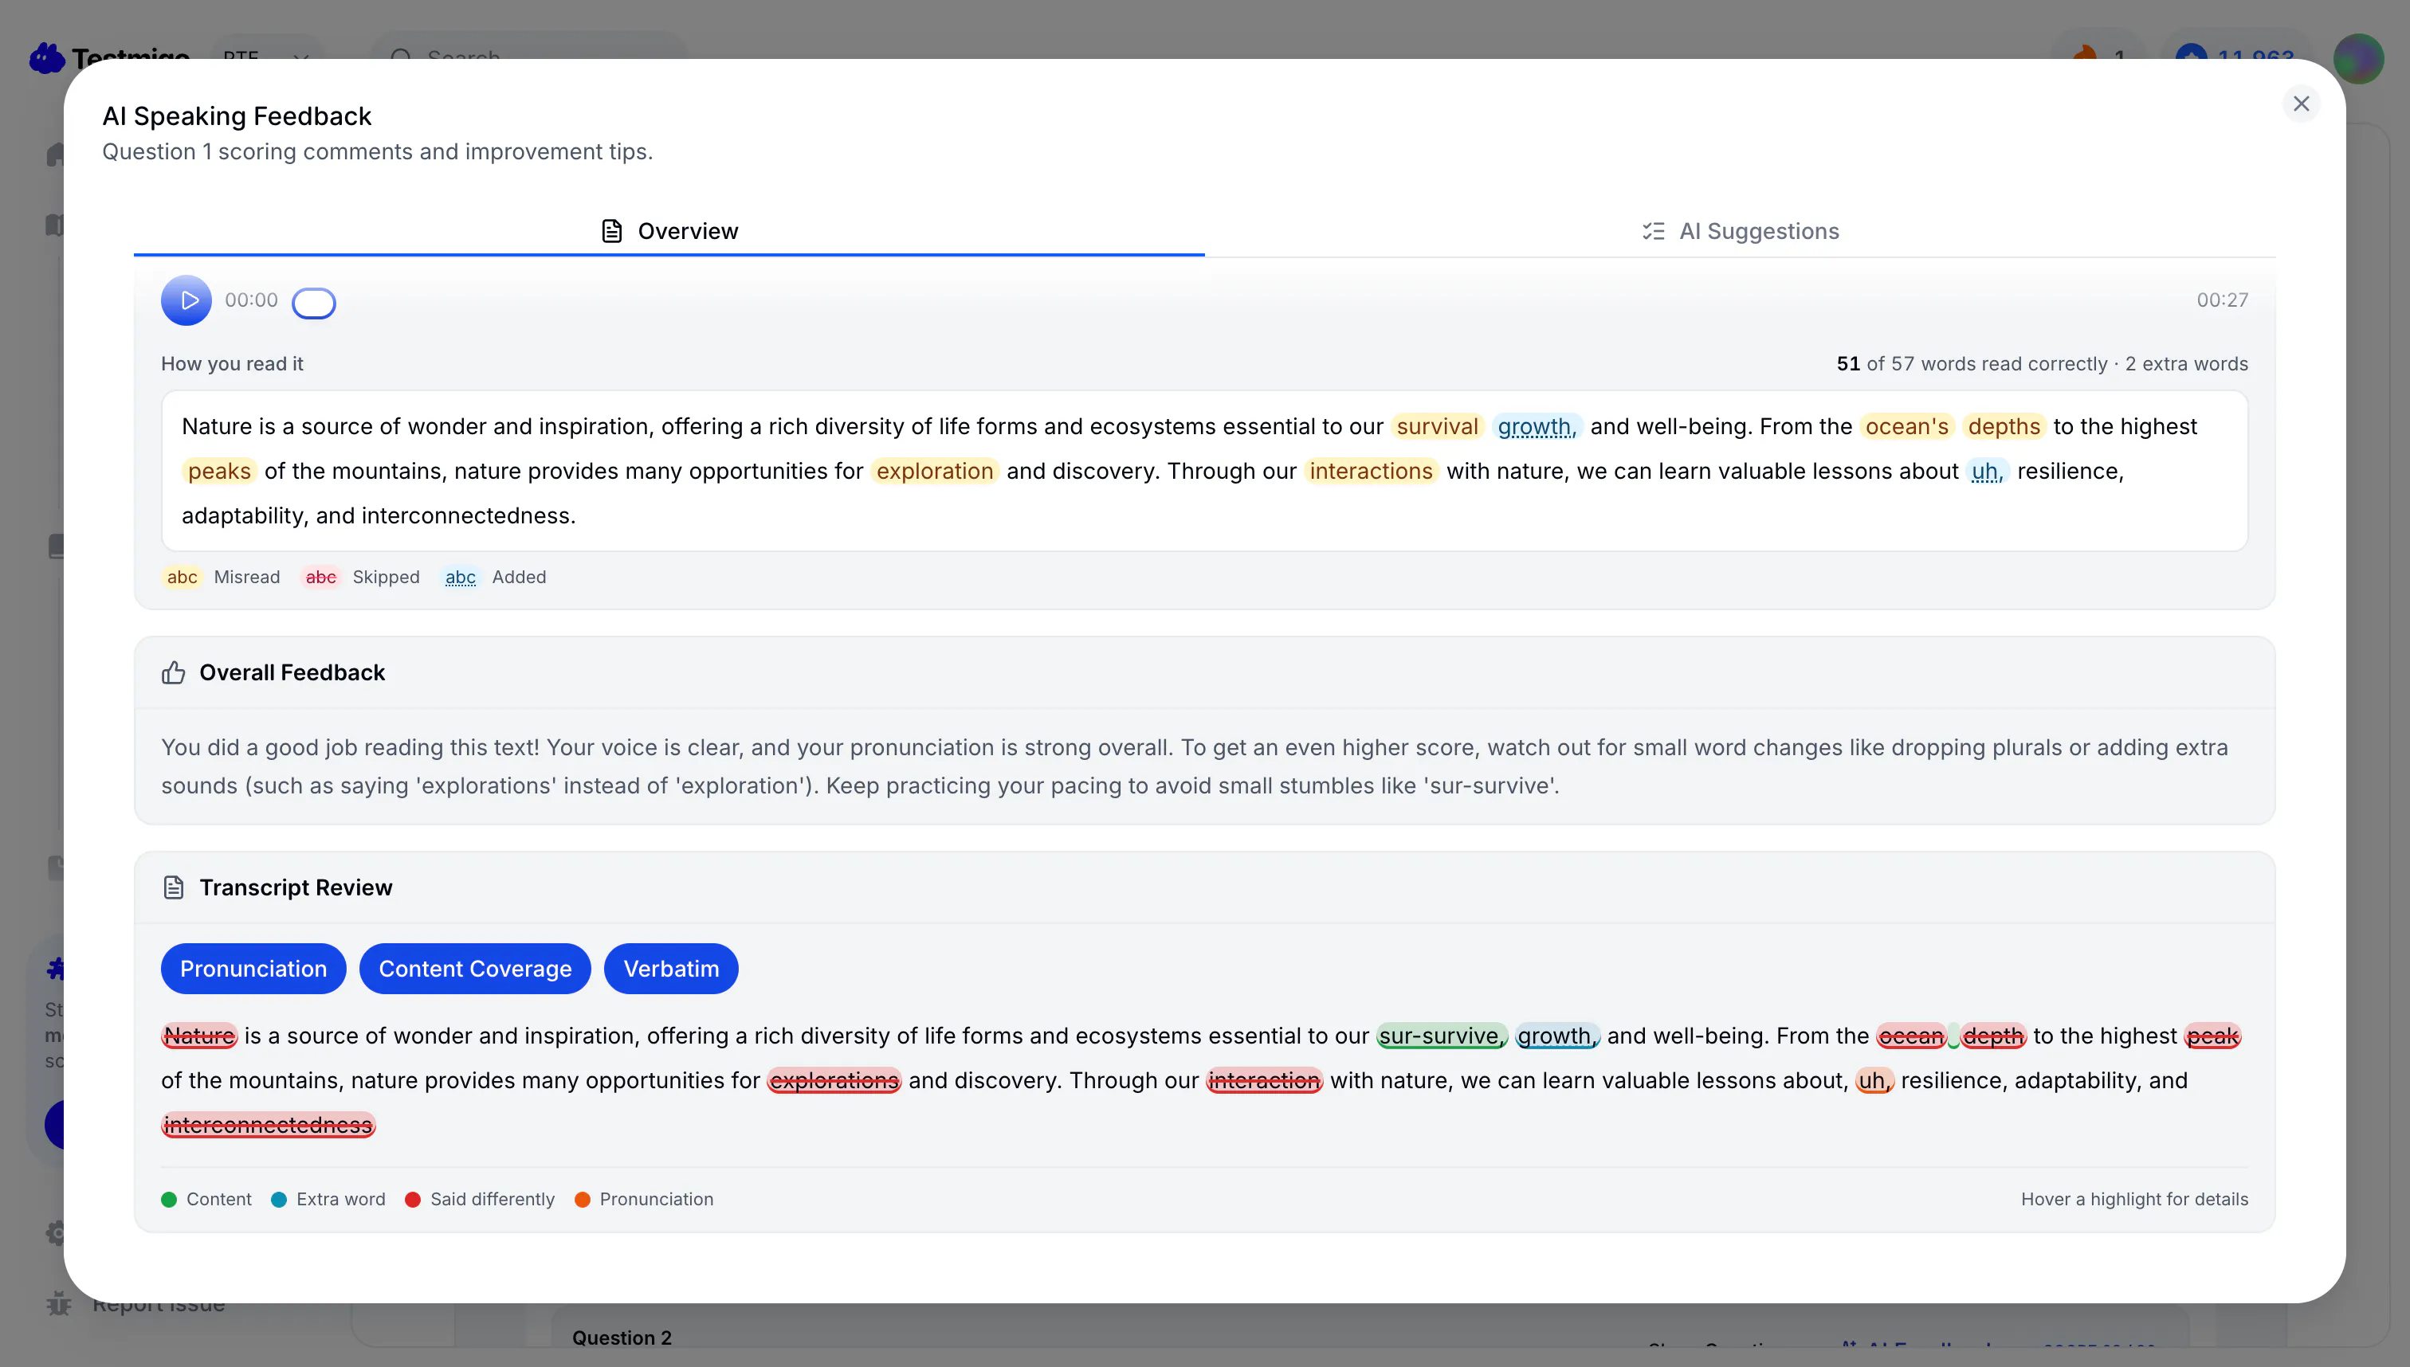The width and height of the screenshot is (2410, 1367).
Task: Click the audio progress slider handle
Action: [x=314, y=304]
